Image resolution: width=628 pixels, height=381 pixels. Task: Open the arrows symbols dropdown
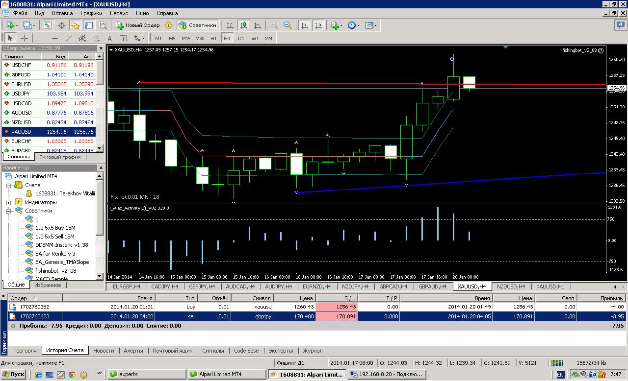pyautogui.click(x=139, y=38)
